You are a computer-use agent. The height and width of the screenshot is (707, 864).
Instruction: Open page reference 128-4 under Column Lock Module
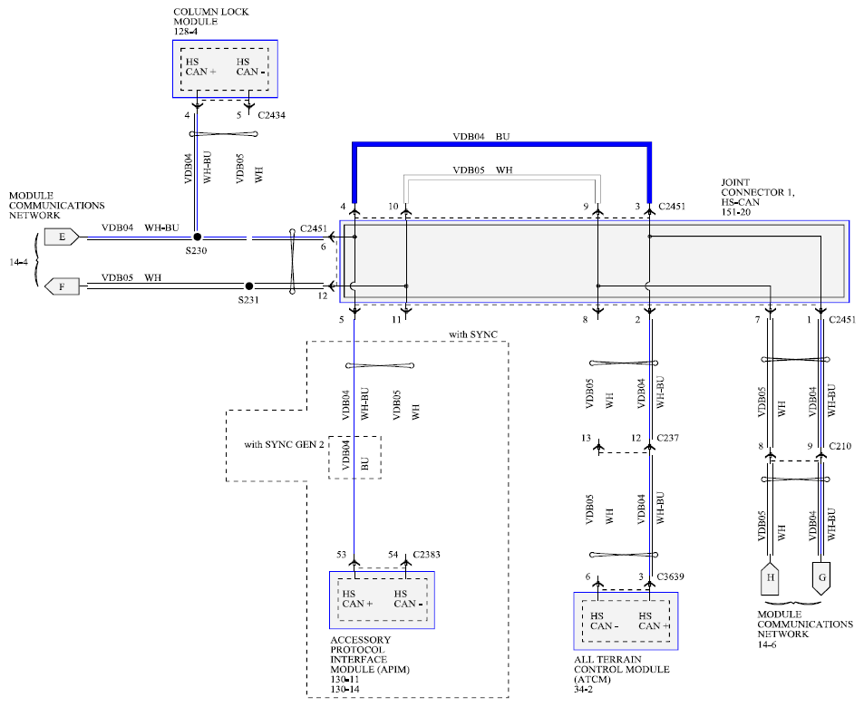tap(185, 32)
